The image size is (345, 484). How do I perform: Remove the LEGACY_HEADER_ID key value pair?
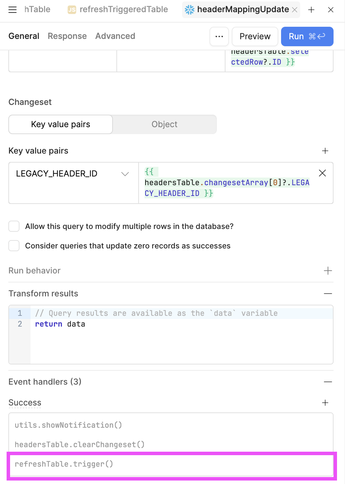click(322, 173)
